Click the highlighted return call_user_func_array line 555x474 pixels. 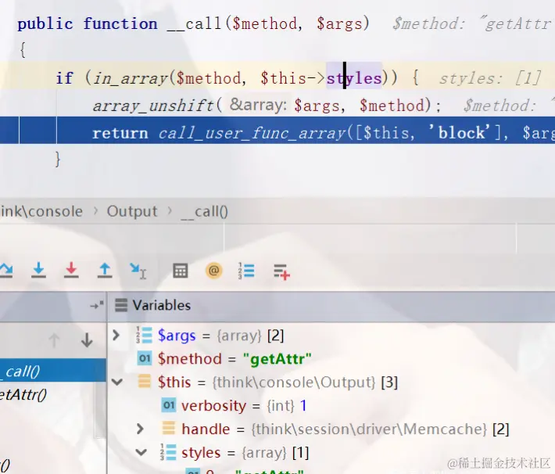[277, 130]
